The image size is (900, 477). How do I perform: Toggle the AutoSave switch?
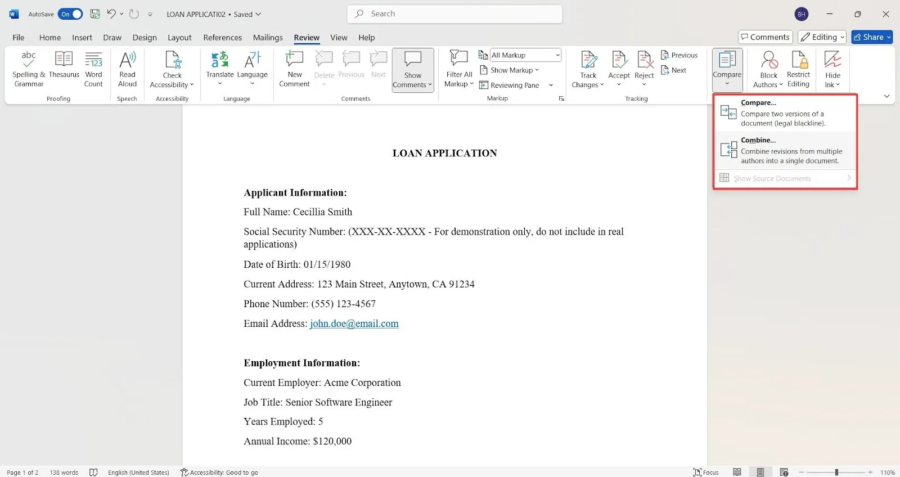pyautogui.click(x=70, y=14)
